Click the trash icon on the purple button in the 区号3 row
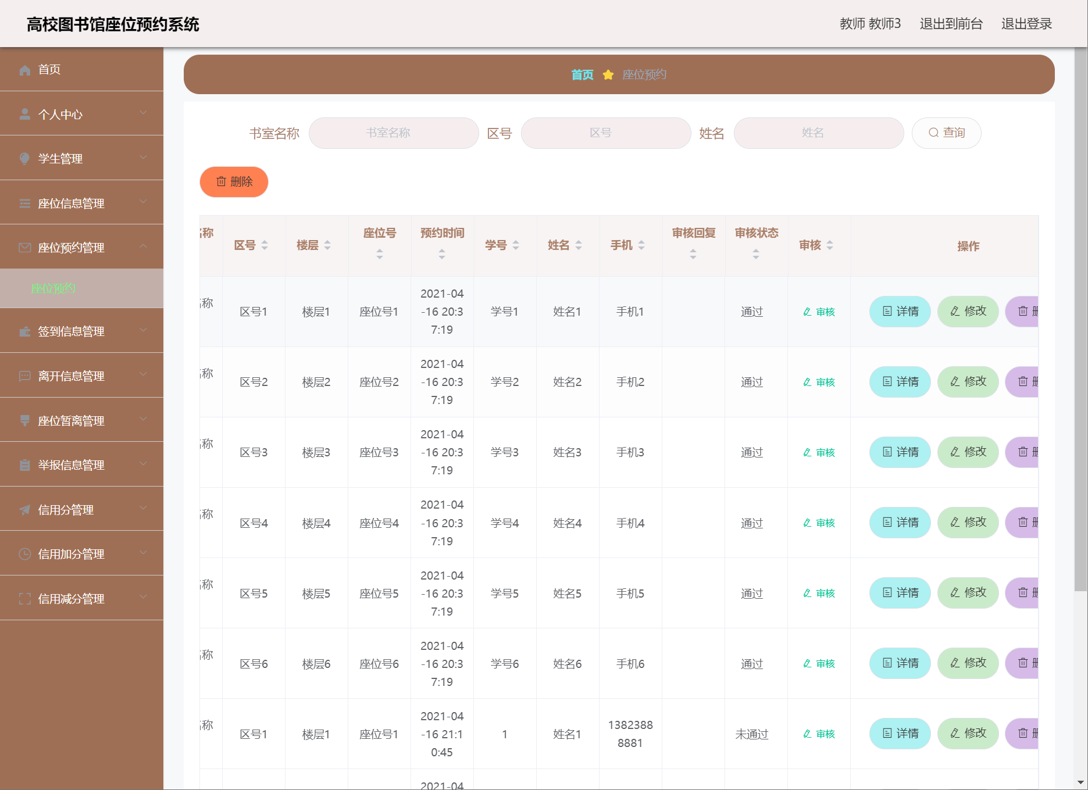The image size is (1088, 790). [1023, 452]
